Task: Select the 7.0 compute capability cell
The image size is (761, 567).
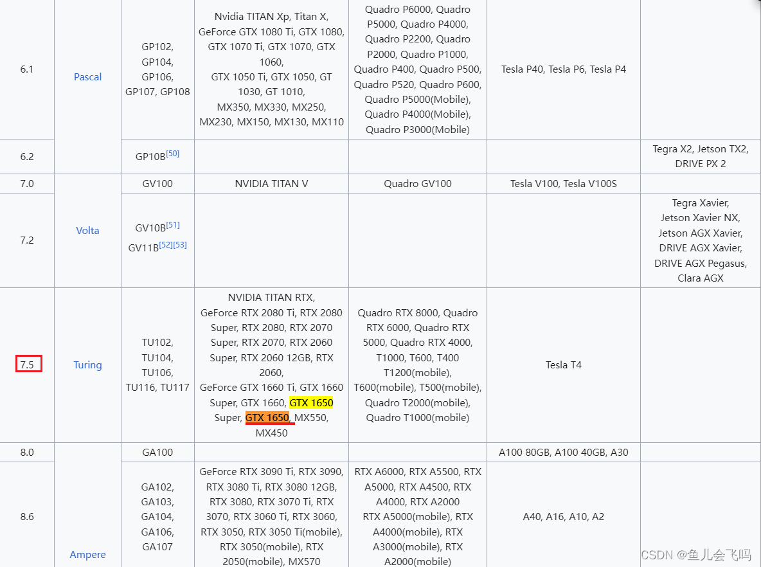Action: (x=27, y=183)
